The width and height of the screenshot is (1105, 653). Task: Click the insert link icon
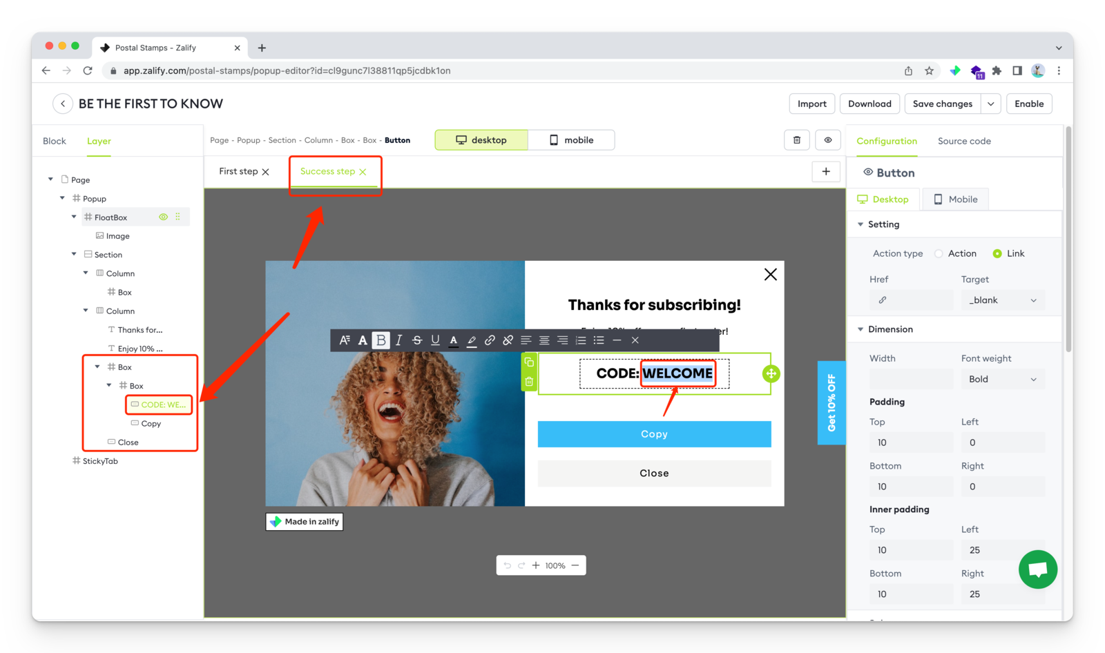point(490,340)
